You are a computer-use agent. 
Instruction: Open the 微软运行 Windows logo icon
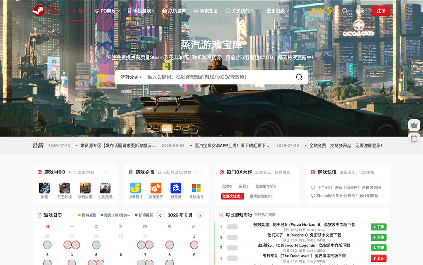196,188
